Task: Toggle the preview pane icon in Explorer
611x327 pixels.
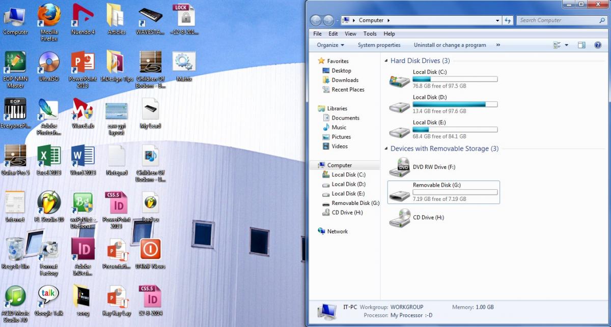Action: pyautogui.click(x=581, y=45)
